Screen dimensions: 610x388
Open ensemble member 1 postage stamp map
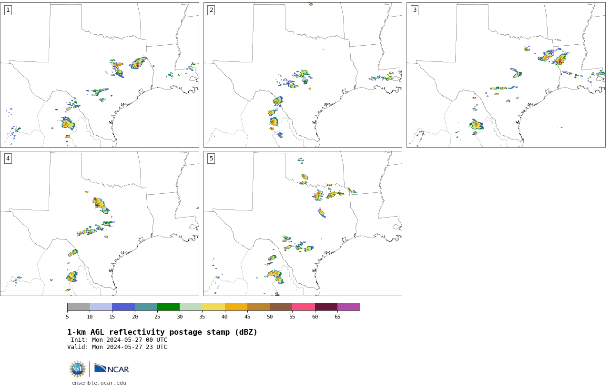point(100,75)
